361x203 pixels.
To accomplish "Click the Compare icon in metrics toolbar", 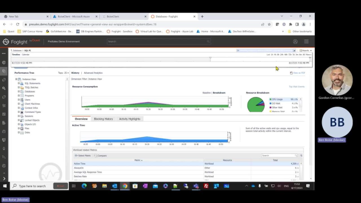I will (x=95, y=156).
